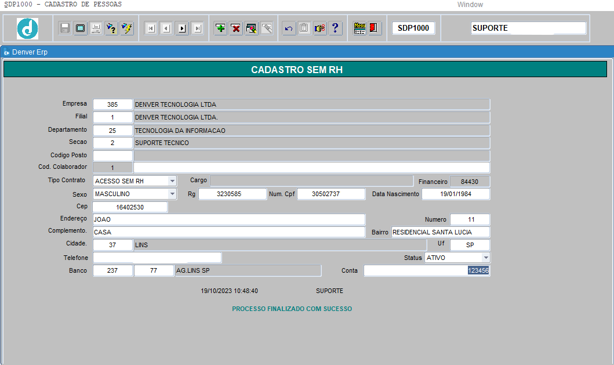614x365 pixels.
Task: Click the bank agency field 77
Action: tap(154, 270)
